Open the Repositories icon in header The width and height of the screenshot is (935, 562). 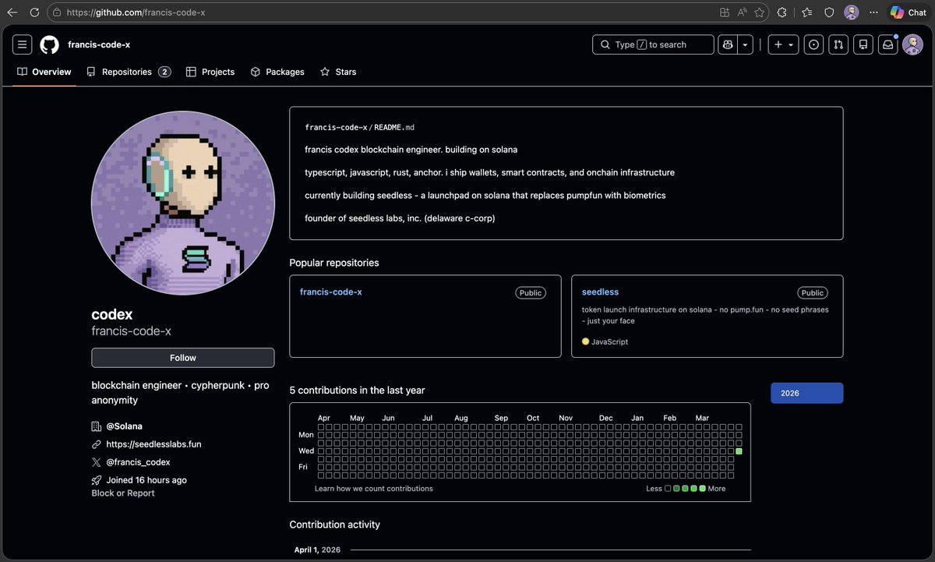click(x=863, y=44)
